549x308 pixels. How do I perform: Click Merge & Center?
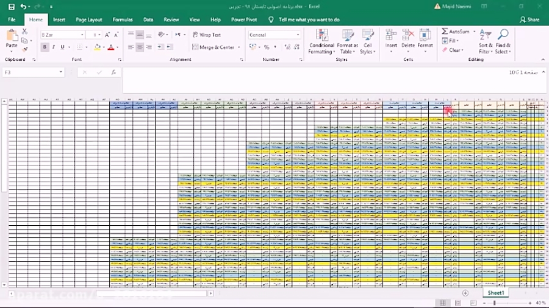pos(213,47)
